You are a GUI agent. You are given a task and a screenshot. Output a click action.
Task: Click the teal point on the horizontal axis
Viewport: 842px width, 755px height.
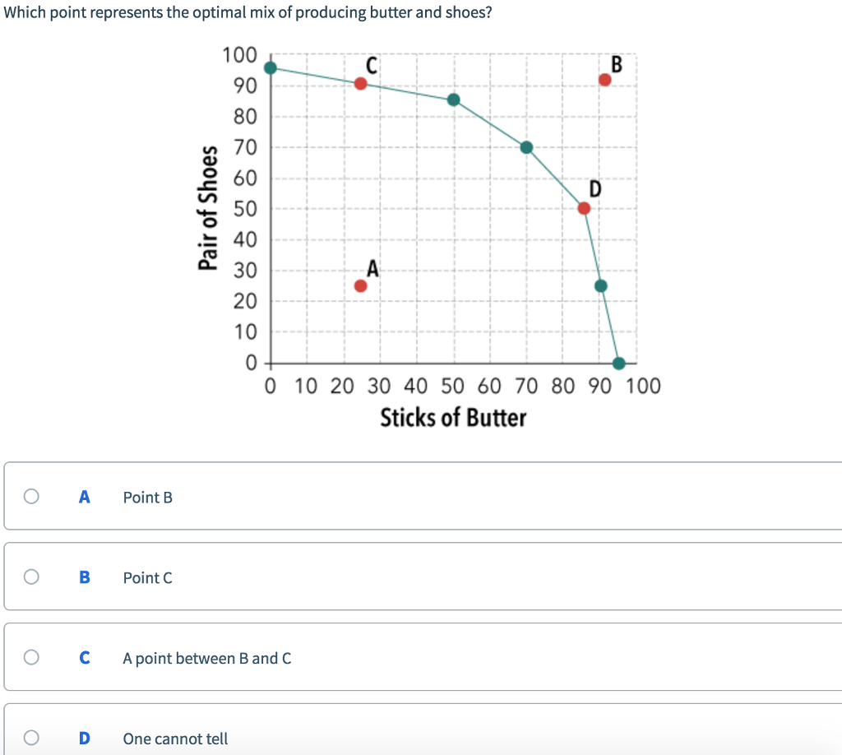618,362
